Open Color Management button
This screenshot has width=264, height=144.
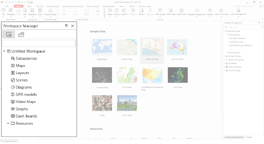click(x=238, y=13)
